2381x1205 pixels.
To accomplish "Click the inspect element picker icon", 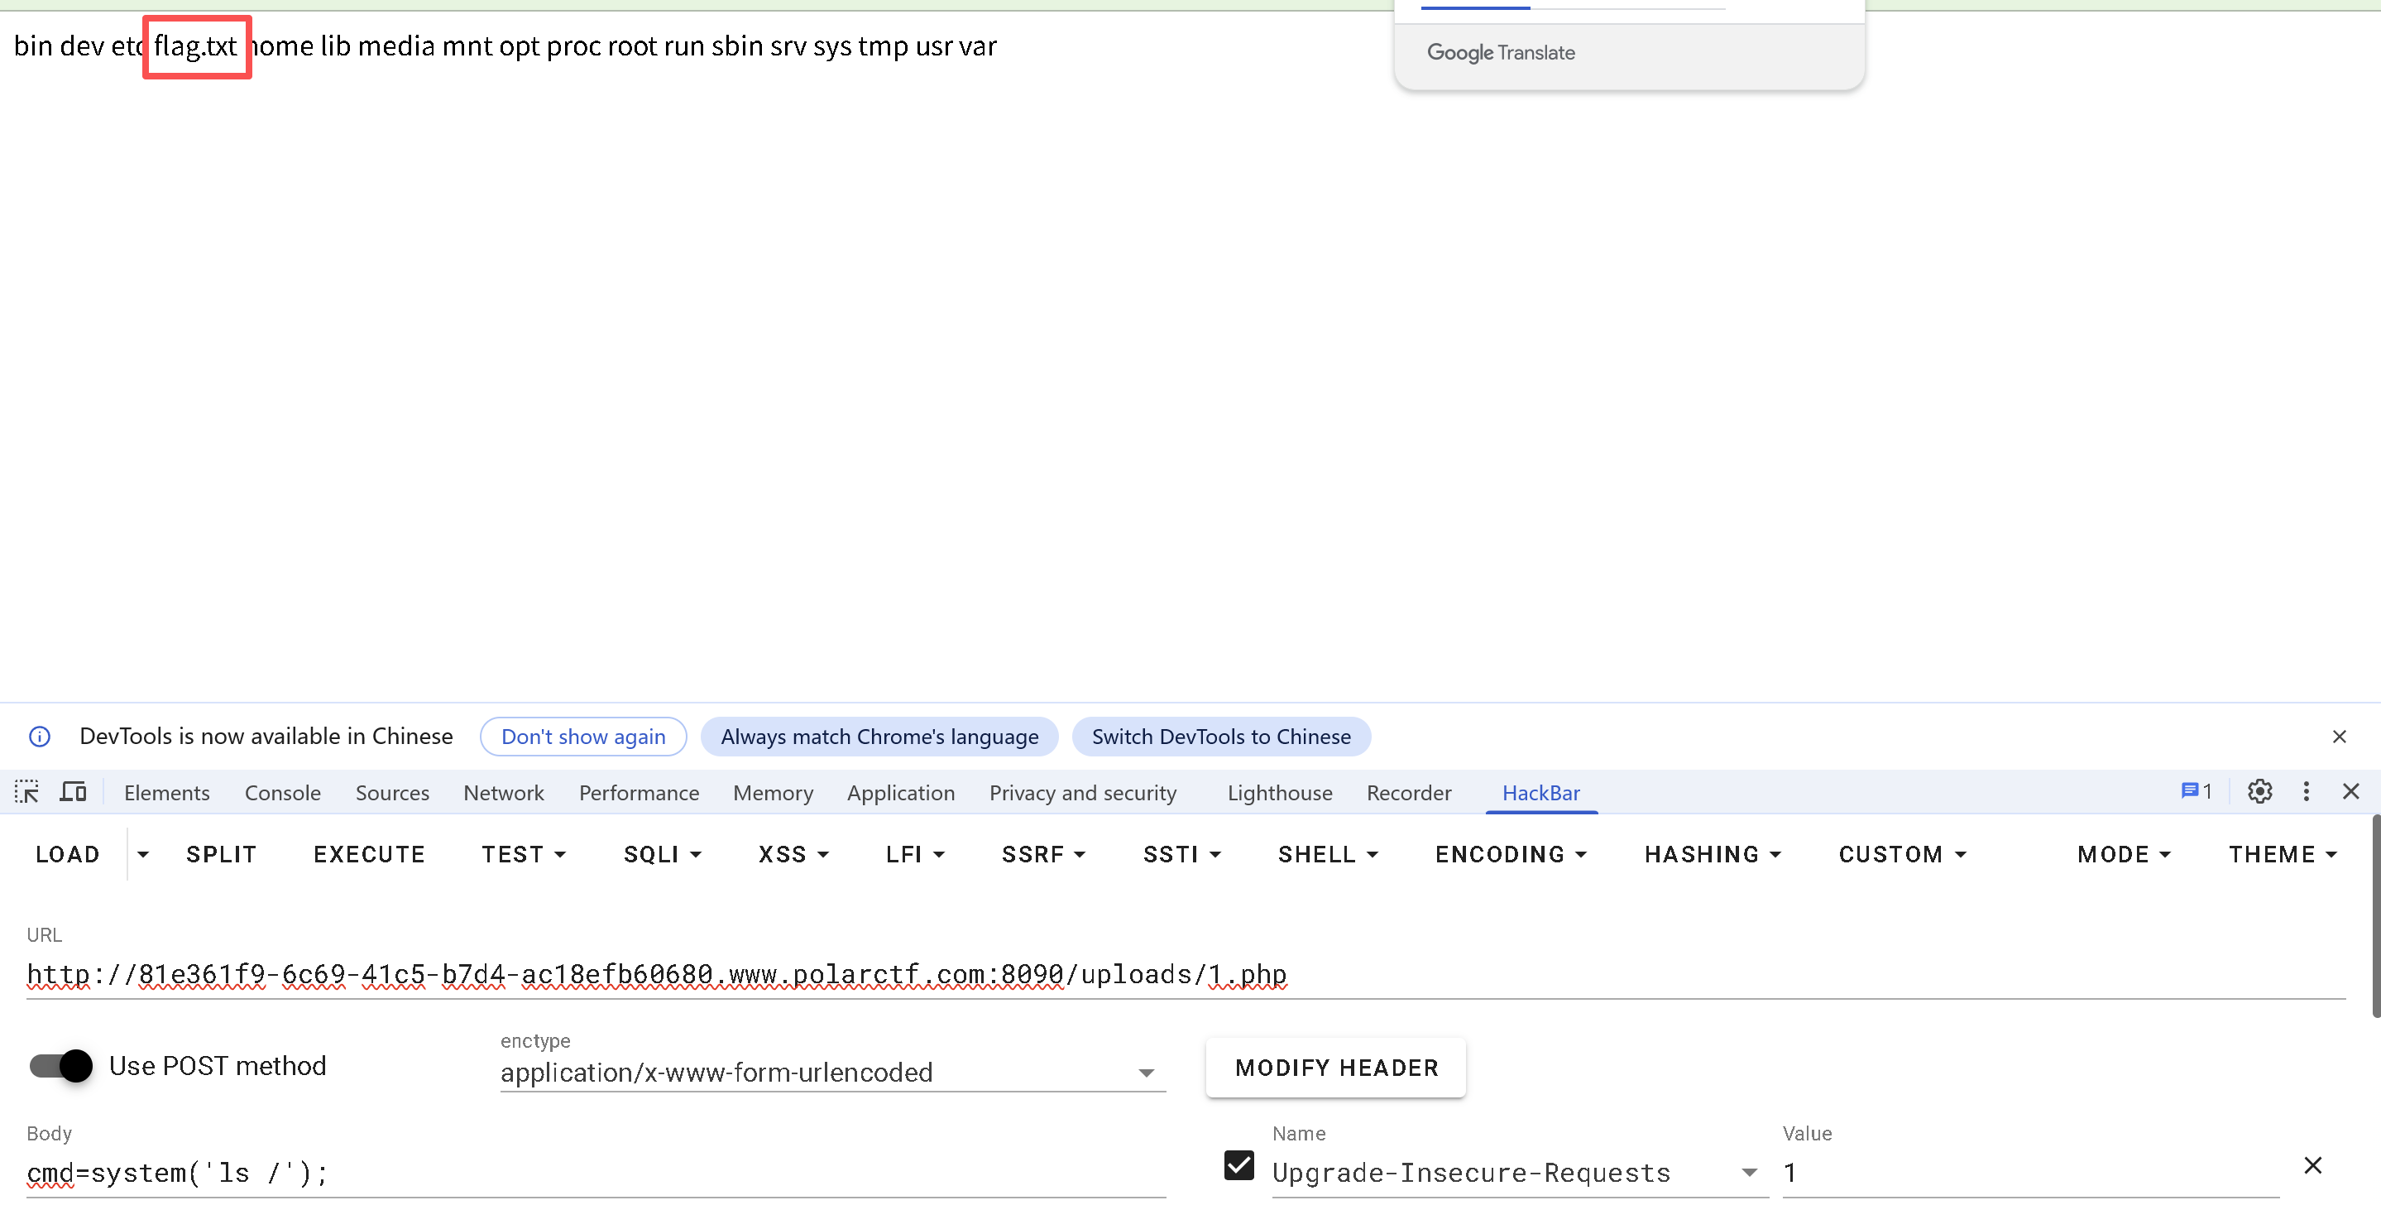I will coord(26,792).
